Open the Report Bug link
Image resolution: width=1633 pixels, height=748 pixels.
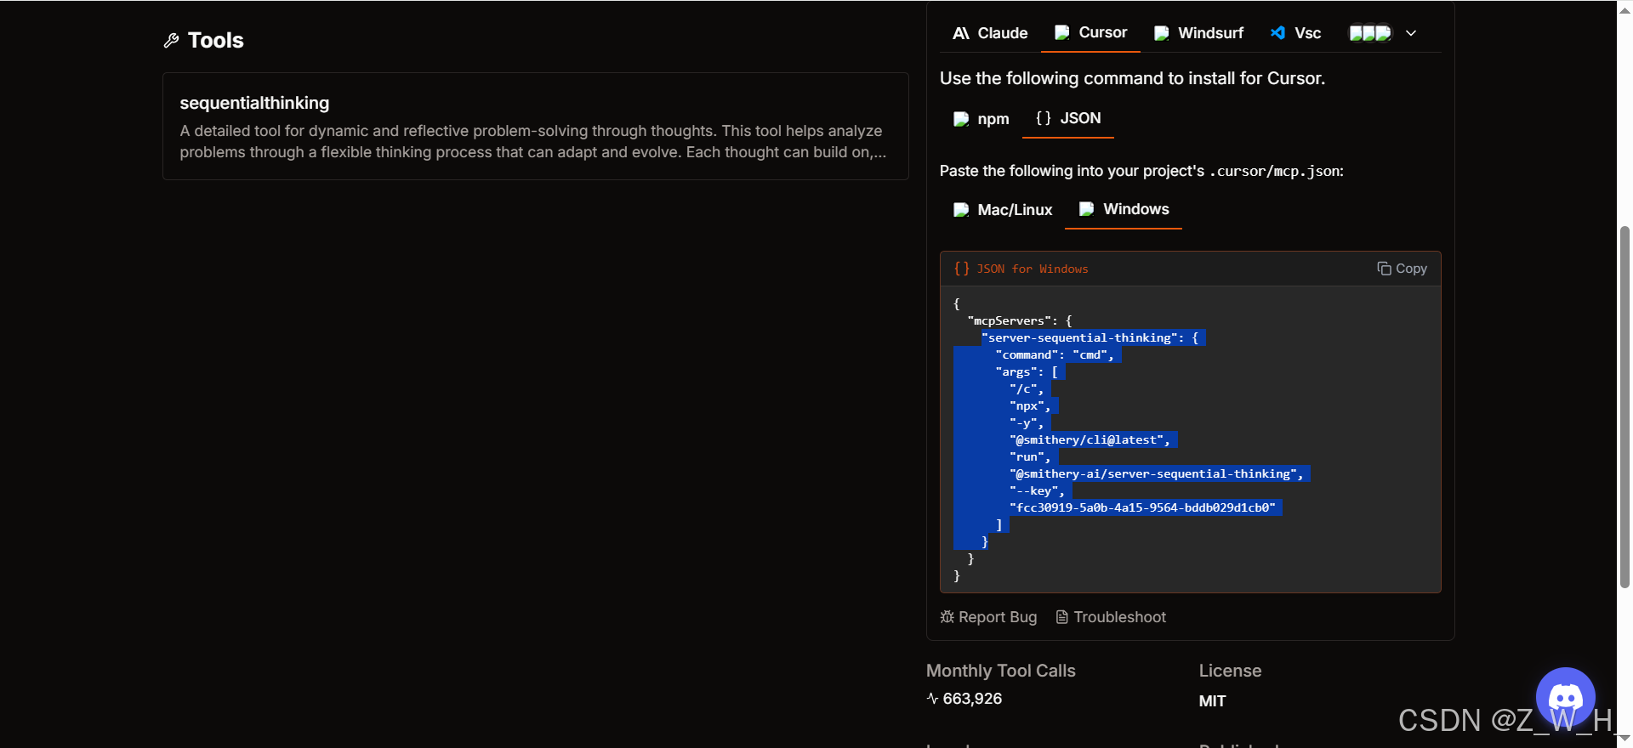click(x=988, y=617)
